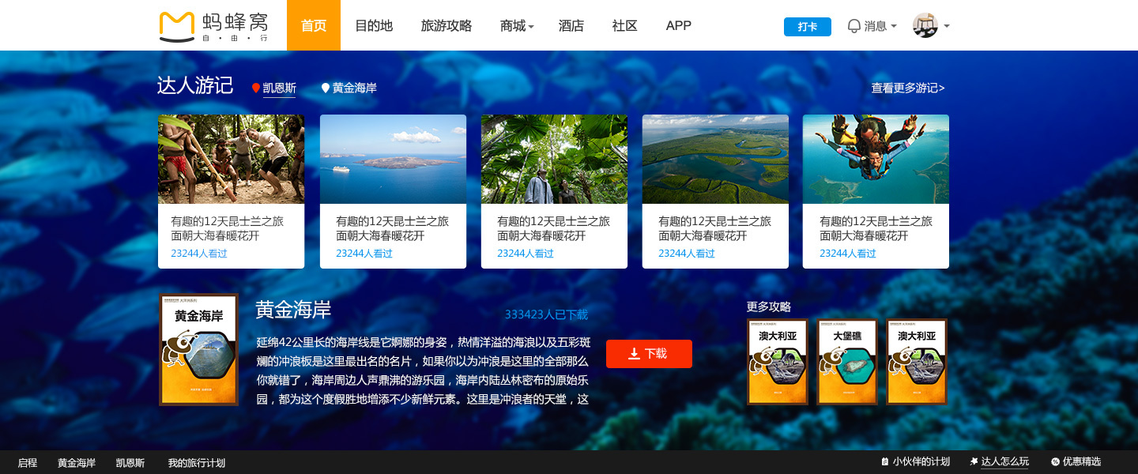1138x474 pixels.
Task: Open the 旅游攻略 menu item
Action: 447,25
